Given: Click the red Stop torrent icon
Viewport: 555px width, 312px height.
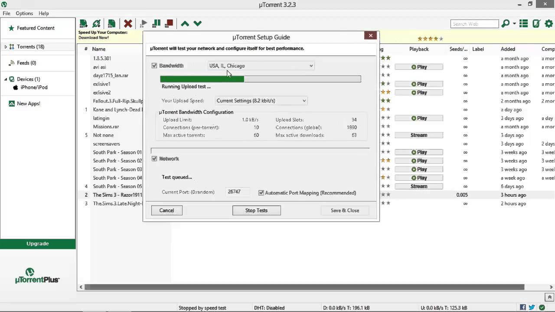Looking at the screenshot, I should 169,23.
